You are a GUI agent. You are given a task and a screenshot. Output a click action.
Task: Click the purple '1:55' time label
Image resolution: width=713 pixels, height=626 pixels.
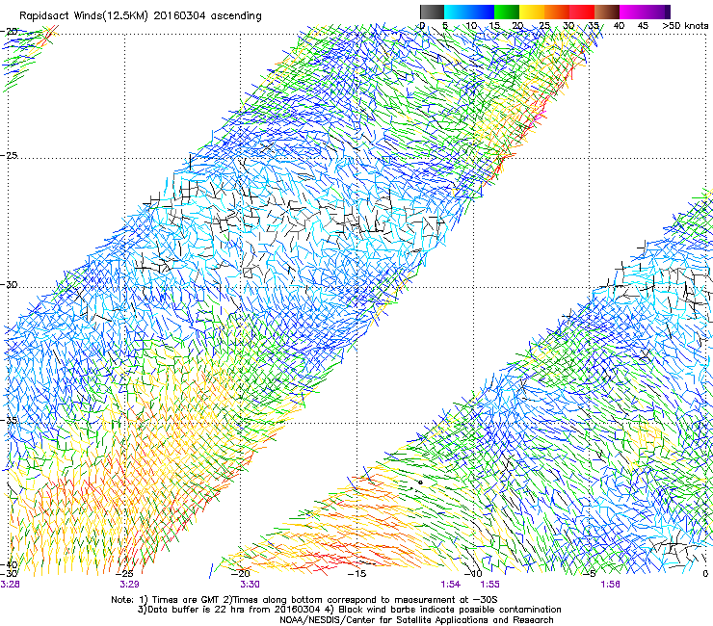[489, 585]
